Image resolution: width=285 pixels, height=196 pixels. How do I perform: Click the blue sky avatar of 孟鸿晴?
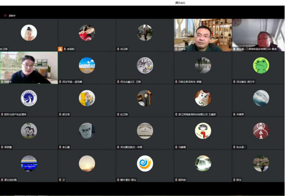[87, 65]
